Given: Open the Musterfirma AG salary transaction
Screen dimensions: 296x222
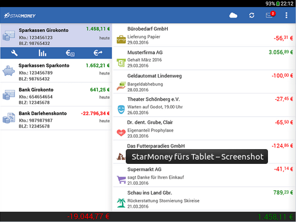Looking at the screenshot, I should tap(204, 59).
